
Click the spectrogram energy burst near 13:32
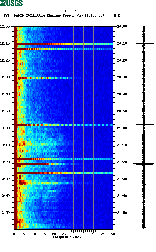click(x=46, y=183)
